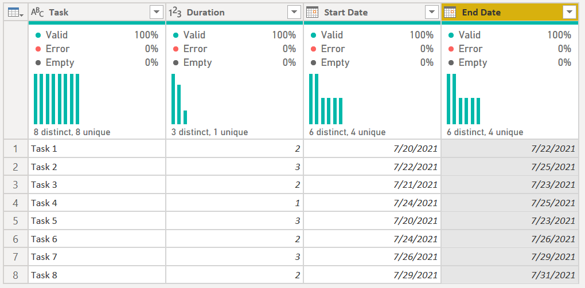Click the End Date column distribution chart
The image size is (585, 288).
tap(463, 98)
